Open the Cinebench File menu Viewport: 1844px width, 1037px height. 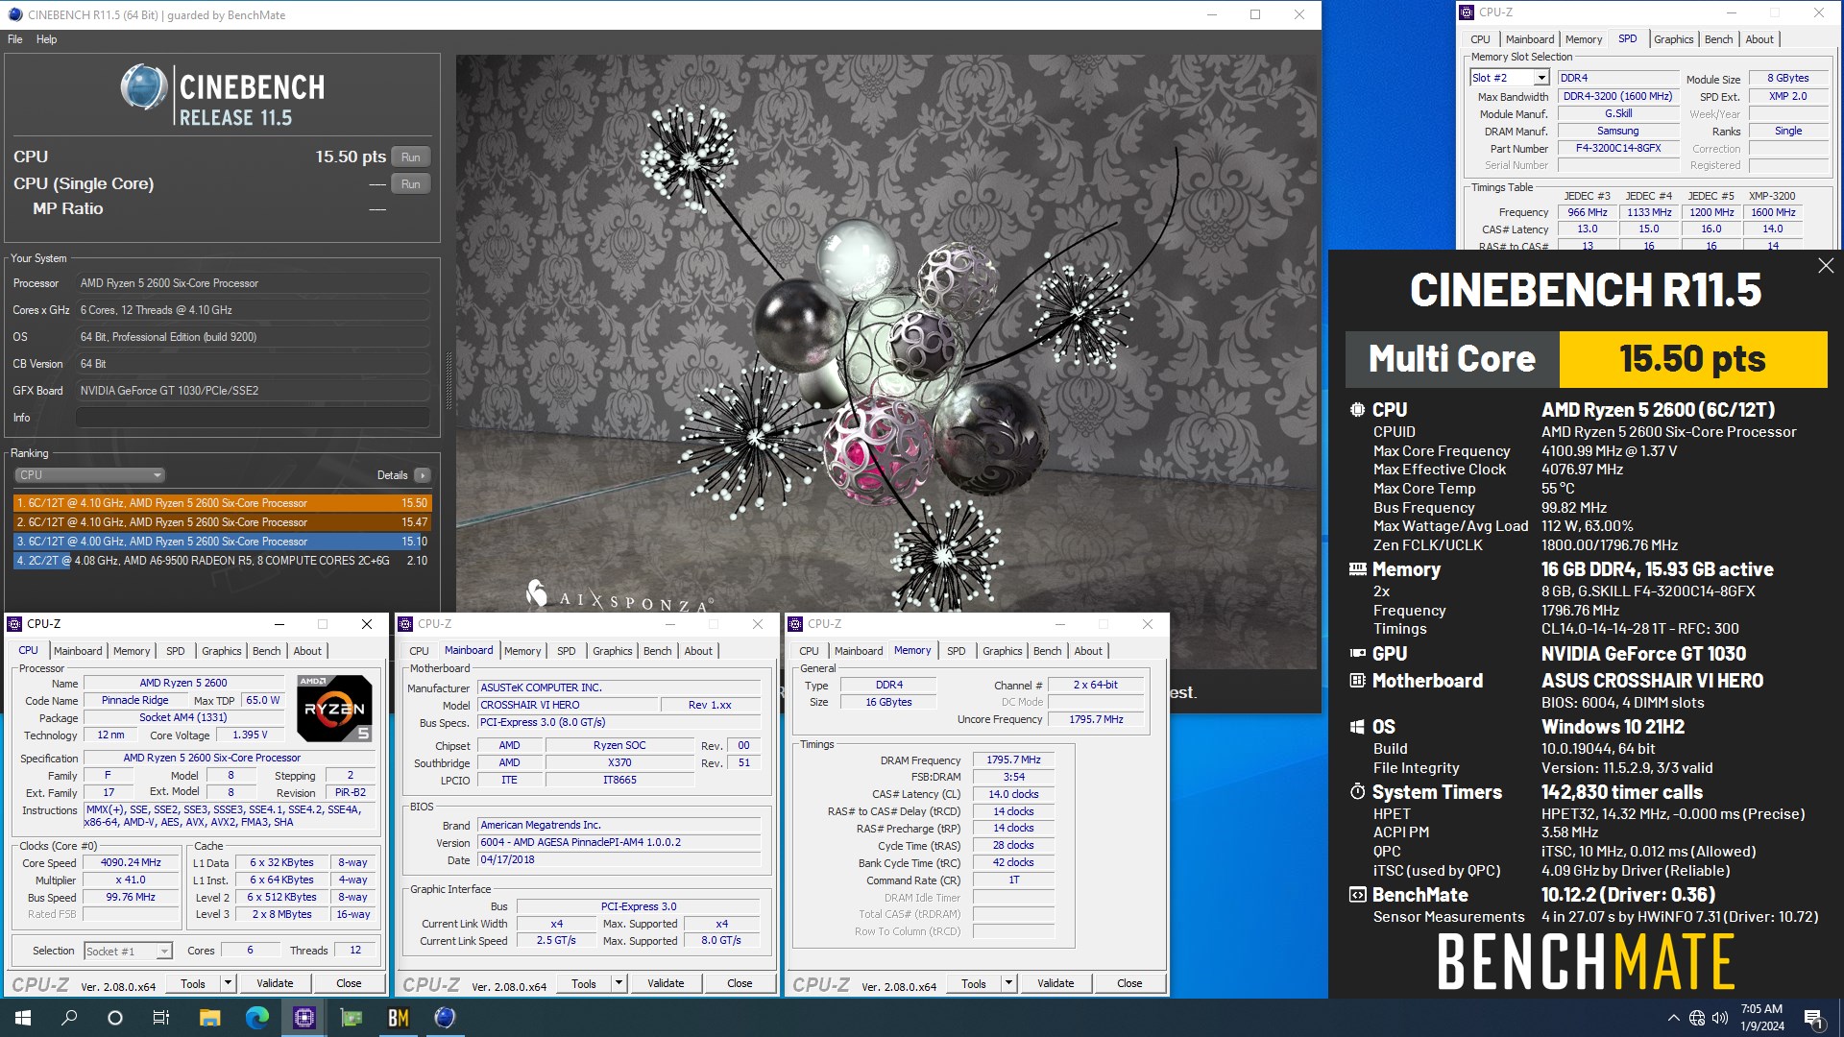[x=15, y=39]
